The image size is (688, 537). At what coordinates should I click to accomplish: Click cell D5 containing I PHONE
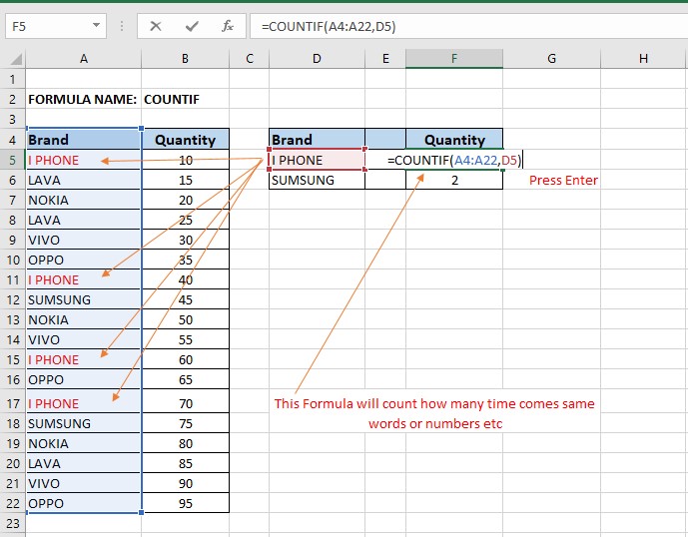point(317,160)
